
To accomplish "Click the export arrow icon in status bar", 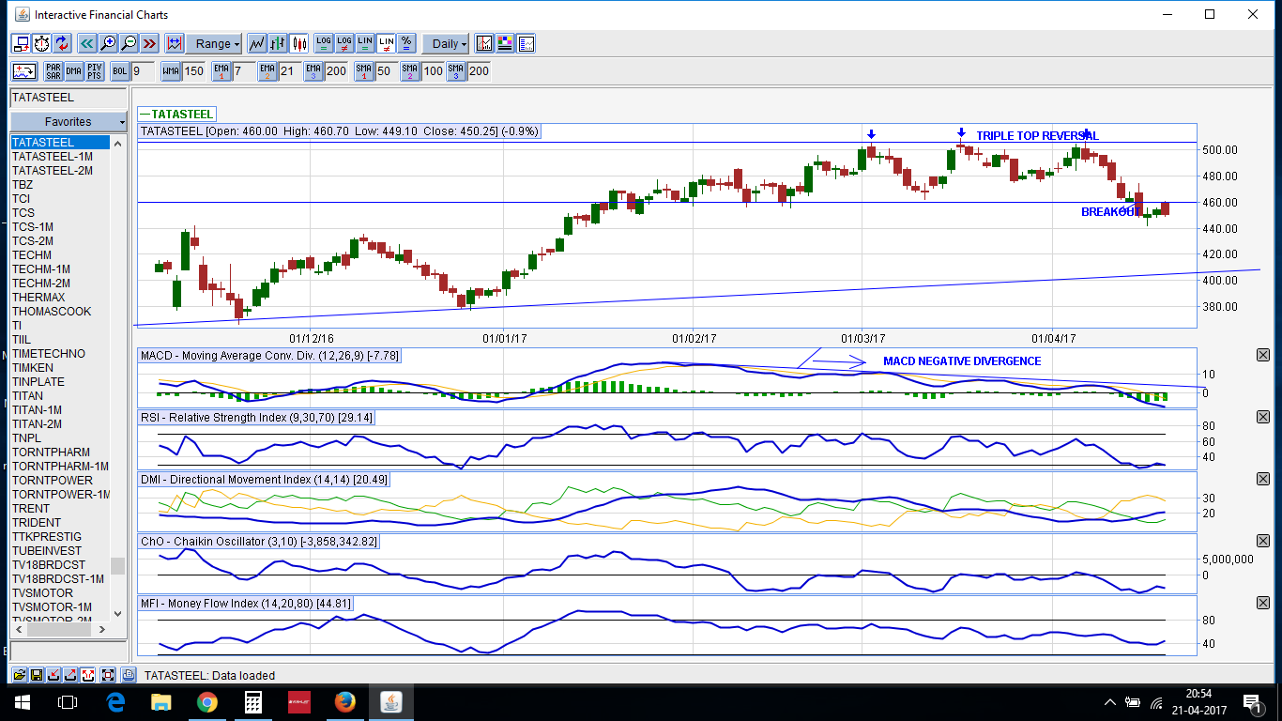I will point(70,675).
